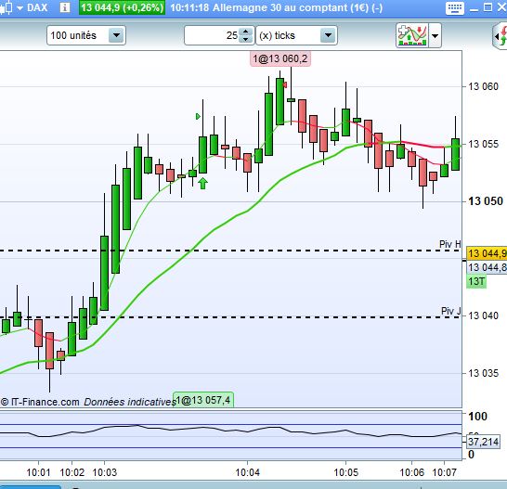This screenshot has width=507, height=489.
Task: Click the 10:05 time axis label
Action: [x=345, y=472]
